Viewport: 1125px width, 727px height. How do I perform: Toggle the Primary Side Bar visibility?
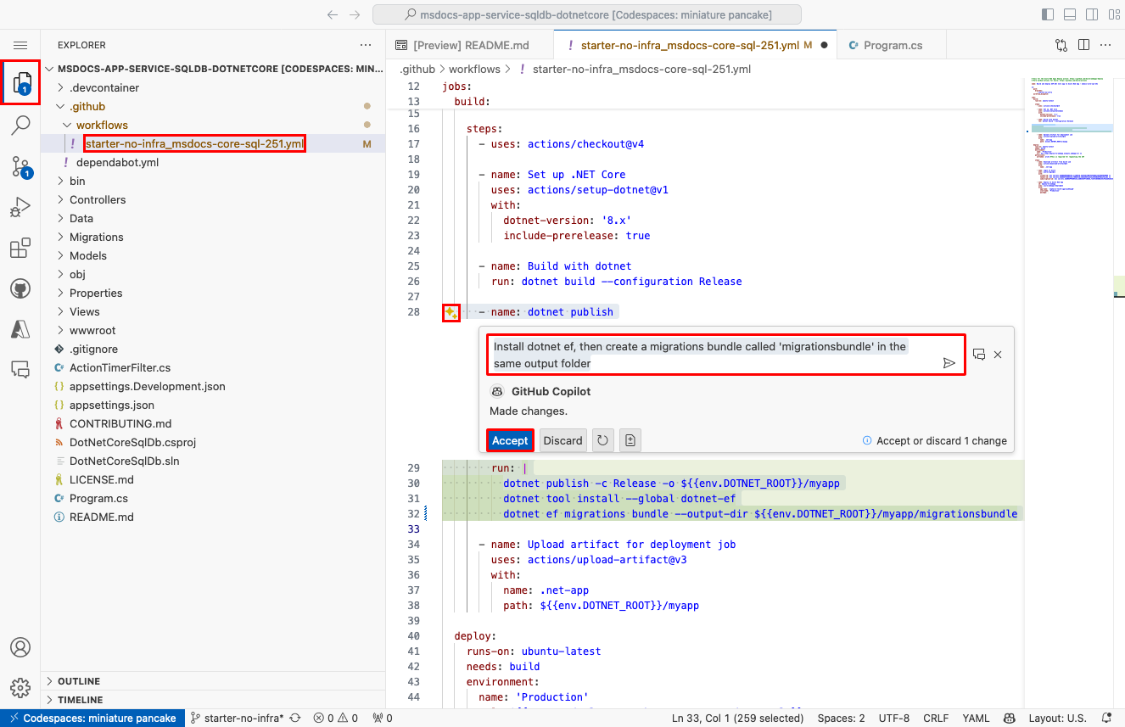(x=1047, y=14)
